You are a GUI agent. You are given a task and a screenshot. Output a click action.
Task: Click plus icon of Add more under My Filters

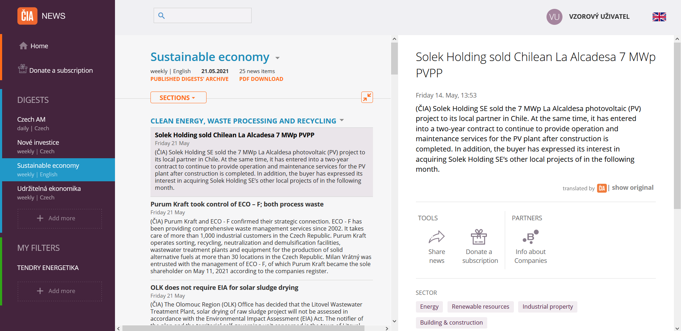(40, 291)
